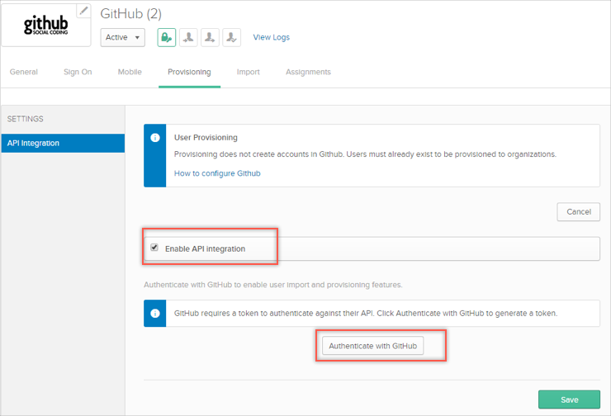Click the user with checkmark icon
Screen dimensions: 611x416
pyautogui.click(x=232, y=37)
